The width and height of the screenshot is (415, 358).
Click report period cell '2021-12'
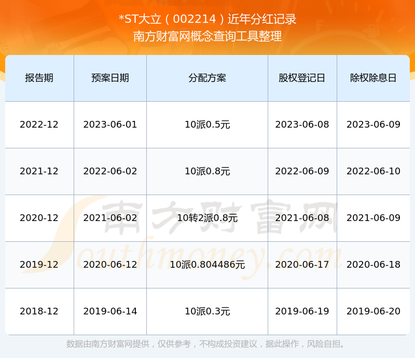pos(39,171)
